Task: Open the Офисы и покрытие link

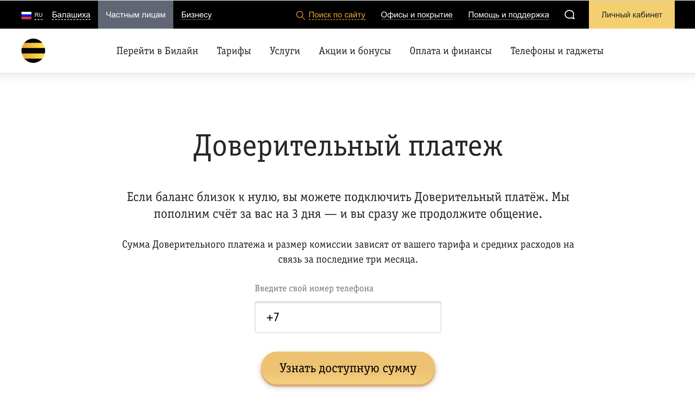Action: click(417, 15)
